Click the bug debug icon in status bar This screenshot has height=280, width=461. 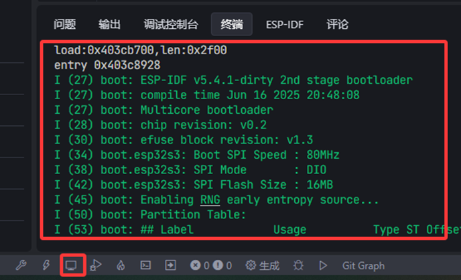(x=298, y=265)
